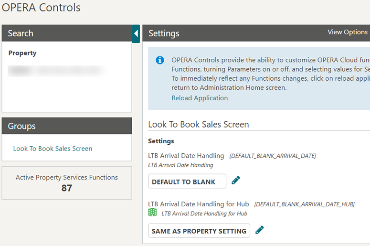This screenshot has width=370, height=246.
Task: Open Look To Book Sales Screen group link
Action: (53, 149)
